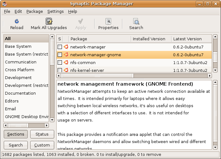
Task: Tick the status checkbox for nfs-kernel-server
Action: tap(60, 70)
